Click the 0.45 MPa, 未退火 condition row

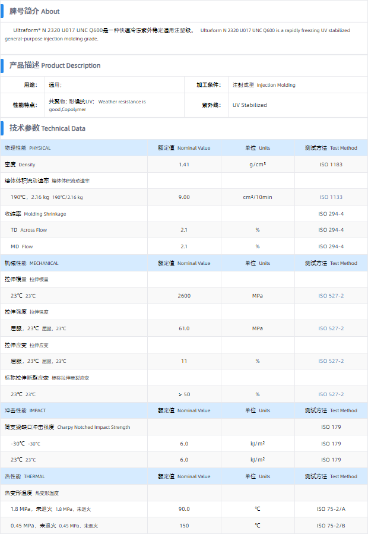coord(54,526)
